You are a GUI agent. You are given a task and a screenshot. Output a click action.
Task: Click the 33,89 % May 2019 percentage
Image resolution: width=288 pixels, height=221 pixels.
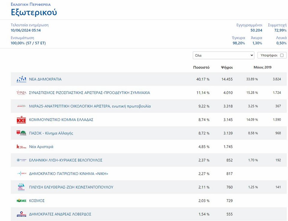(x=252, y=79)
